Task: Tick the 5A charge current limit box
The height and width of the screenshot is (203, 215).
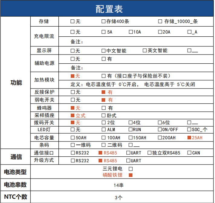Action: [103, 32]
